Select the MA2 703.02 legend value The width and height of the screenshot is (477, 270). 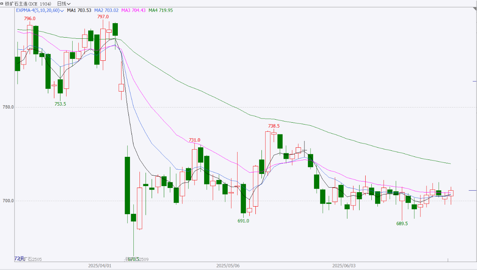coord(106,10)
